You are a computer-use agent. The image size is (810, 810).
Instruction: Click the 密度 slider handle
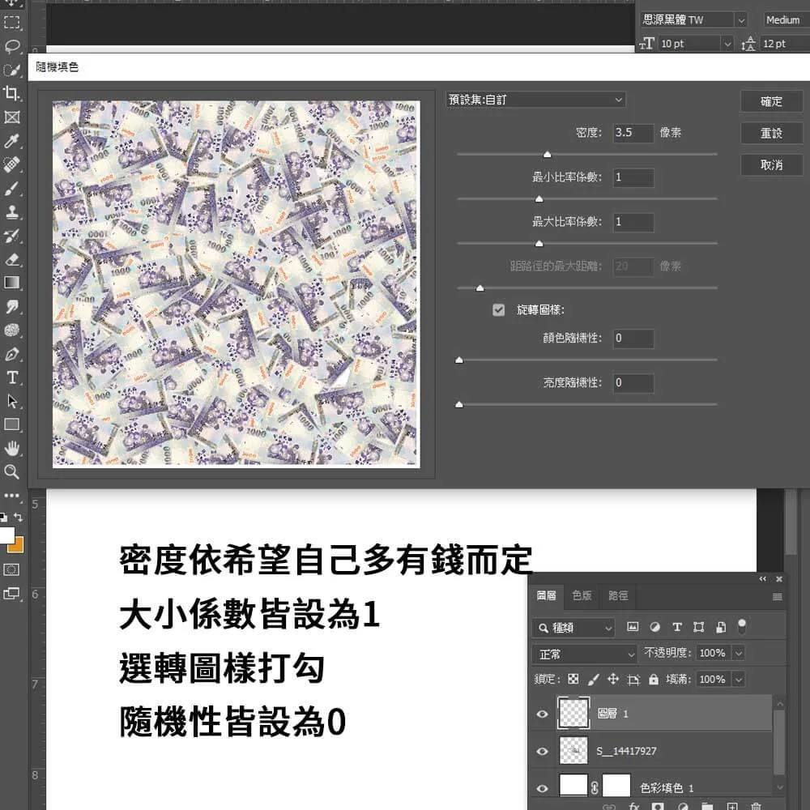click(547, 155)
